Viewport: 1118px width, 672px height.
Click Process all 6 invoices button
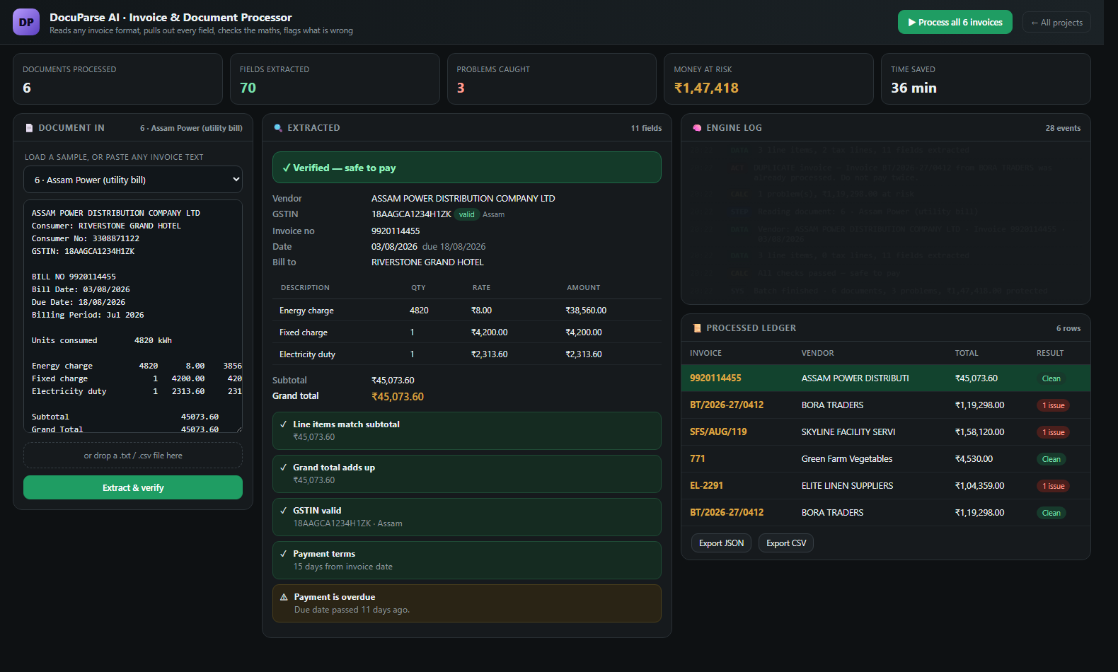pos(955,22)
